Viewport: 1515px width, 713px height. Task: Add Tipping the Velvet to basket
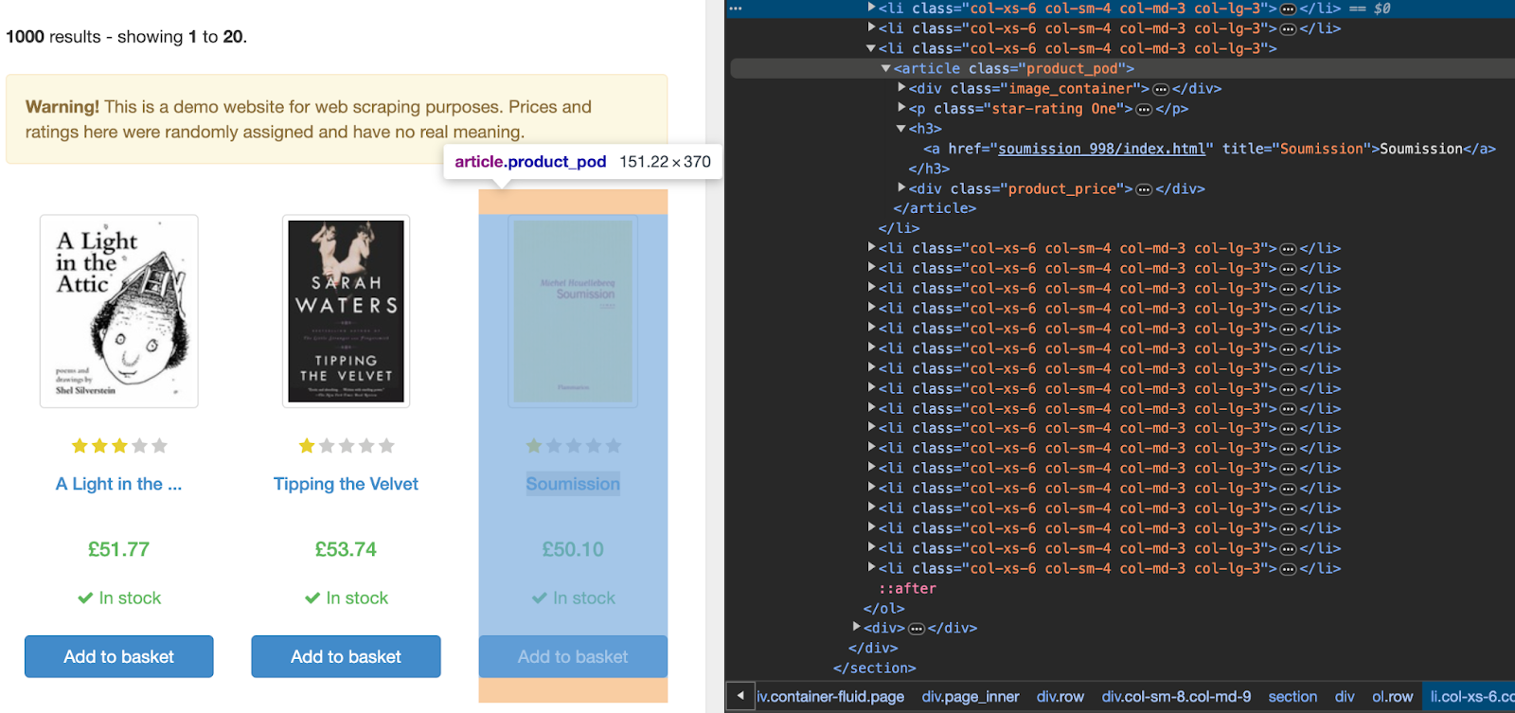347,656
